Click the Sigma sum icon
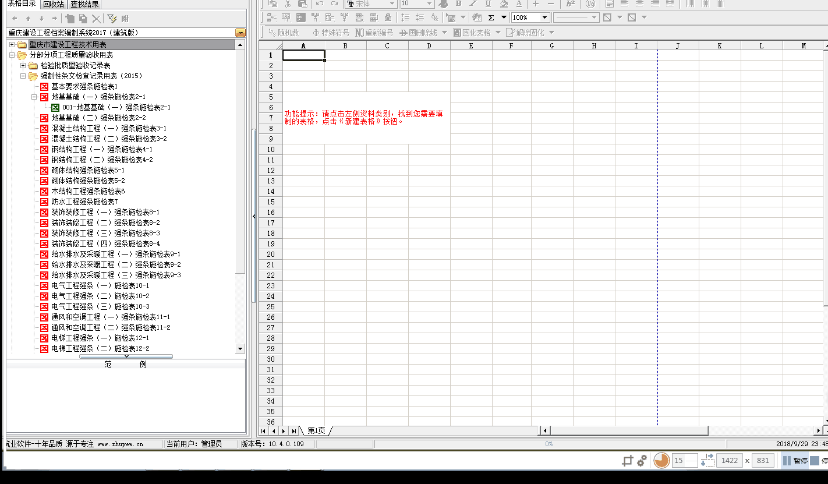 [x=491, y=17]
